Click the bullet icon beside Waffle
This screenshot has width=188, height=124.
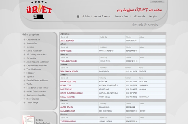pos(24,84)
